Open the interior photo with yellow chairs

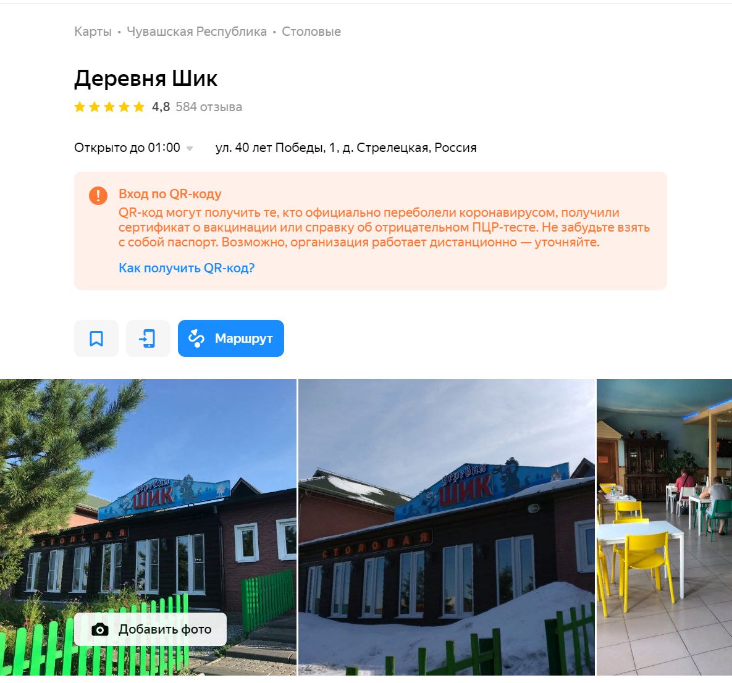[x=664, y=527]
